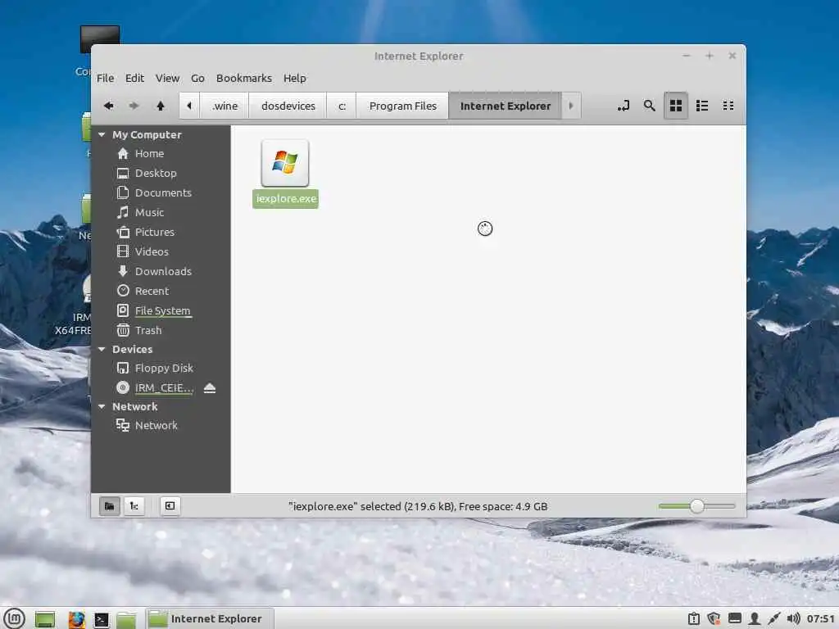The width and height of the screenshot is (839, 629).
Task: Open the update manager shield icon
Action: 714,619
